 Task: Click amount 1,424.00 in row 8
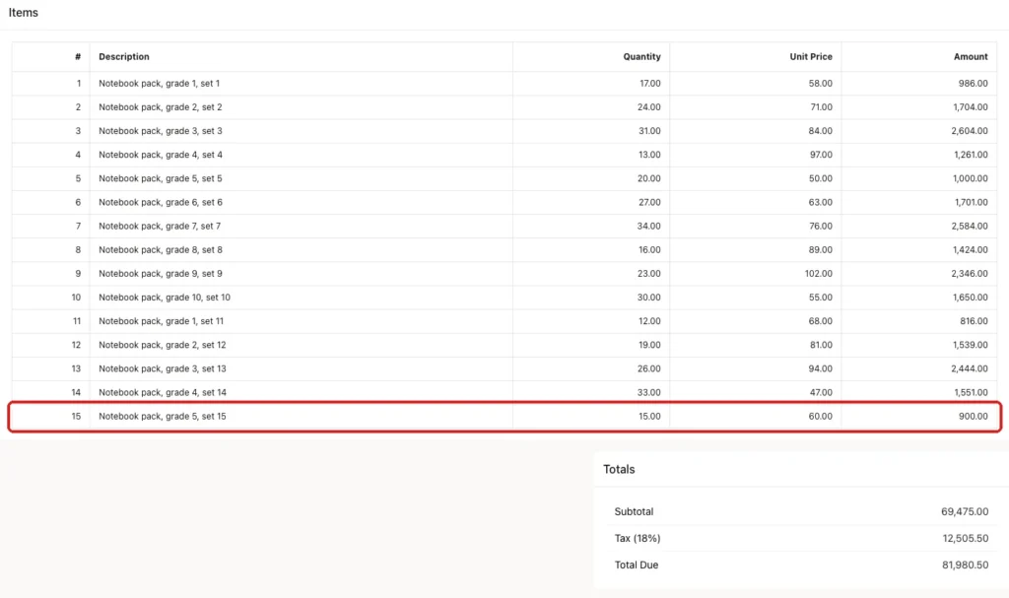coord(971,250)
